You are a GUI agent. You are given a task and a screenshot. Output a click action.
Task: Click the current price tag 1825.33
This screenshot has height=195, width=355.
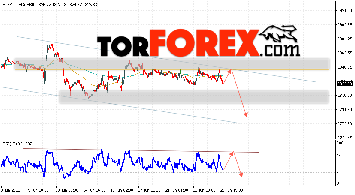coord(345,84)
